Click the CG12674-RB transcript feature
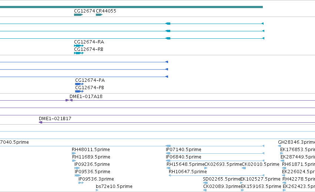The width and height of the screenshot is (315, 192). tap(79, 53)
